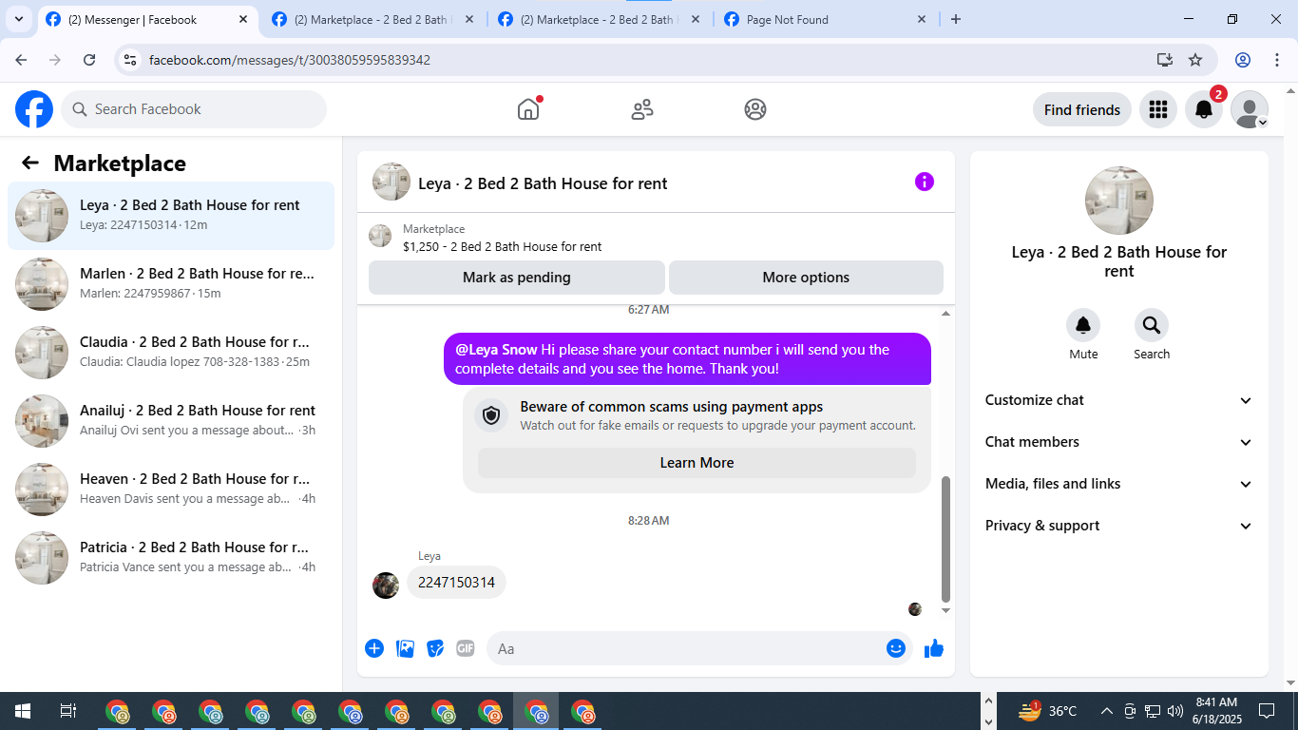Search the conversation with the magnifier icon
Image resolution: width=1298 pixels, height=730 pixels.
coord(1152,326)
